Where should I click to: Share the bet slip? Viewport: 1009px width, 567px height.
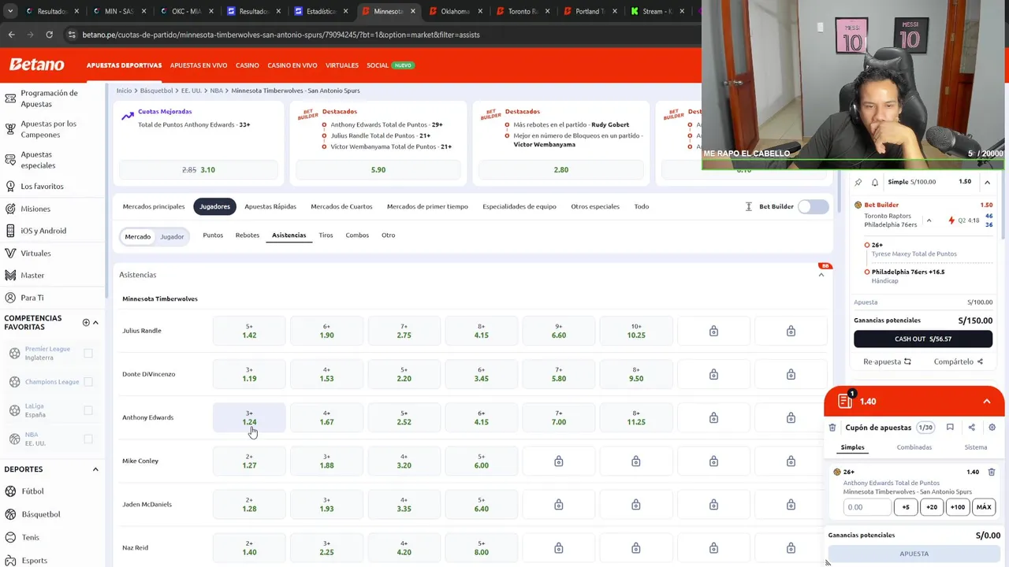click(971, 428)
